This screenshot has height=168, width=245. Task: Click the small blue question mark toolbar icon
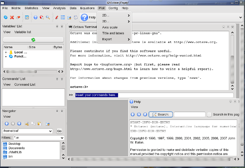coord(35,17)
